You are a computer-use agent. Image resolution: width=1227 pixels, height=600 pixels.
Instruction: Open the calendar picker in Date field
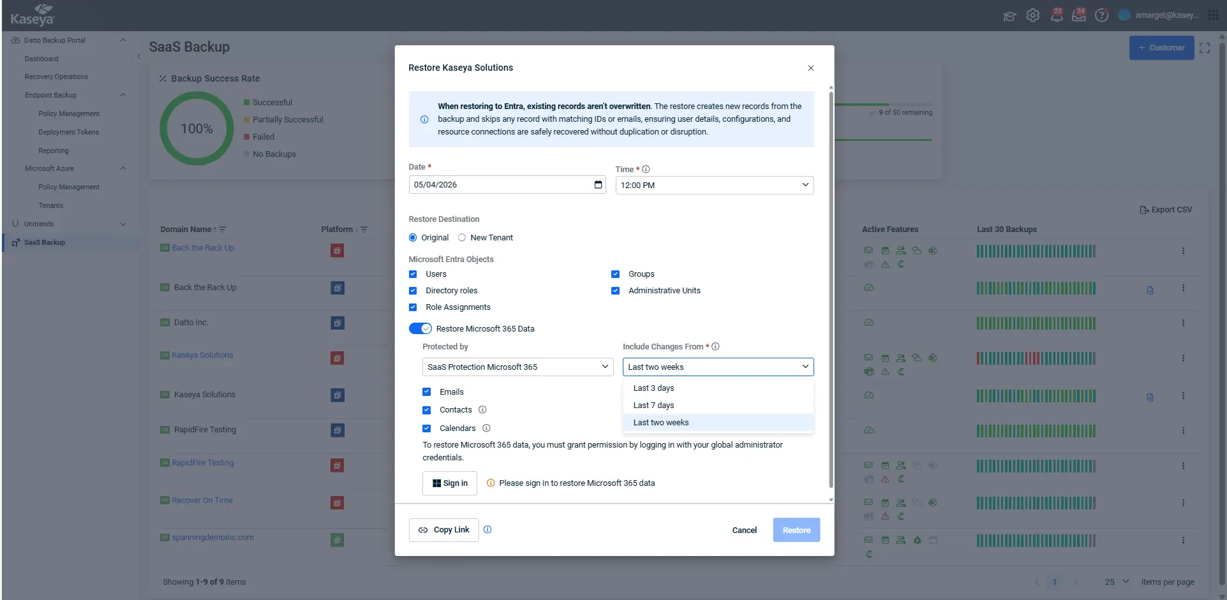tap(598, 185)
